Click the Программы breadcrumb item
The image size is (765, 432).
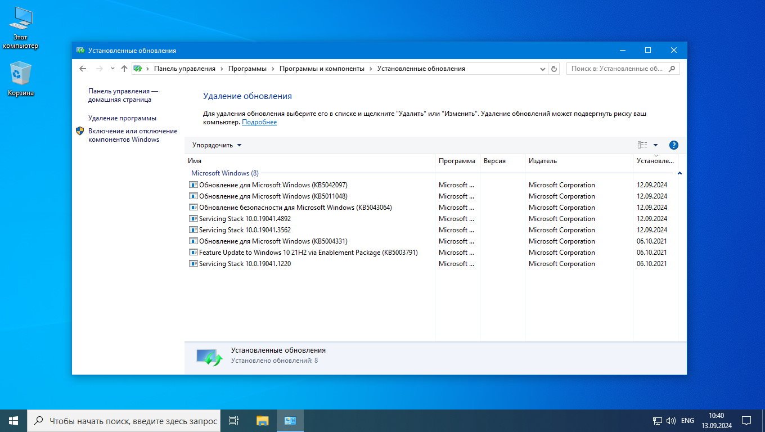click(x=247, y=69)
